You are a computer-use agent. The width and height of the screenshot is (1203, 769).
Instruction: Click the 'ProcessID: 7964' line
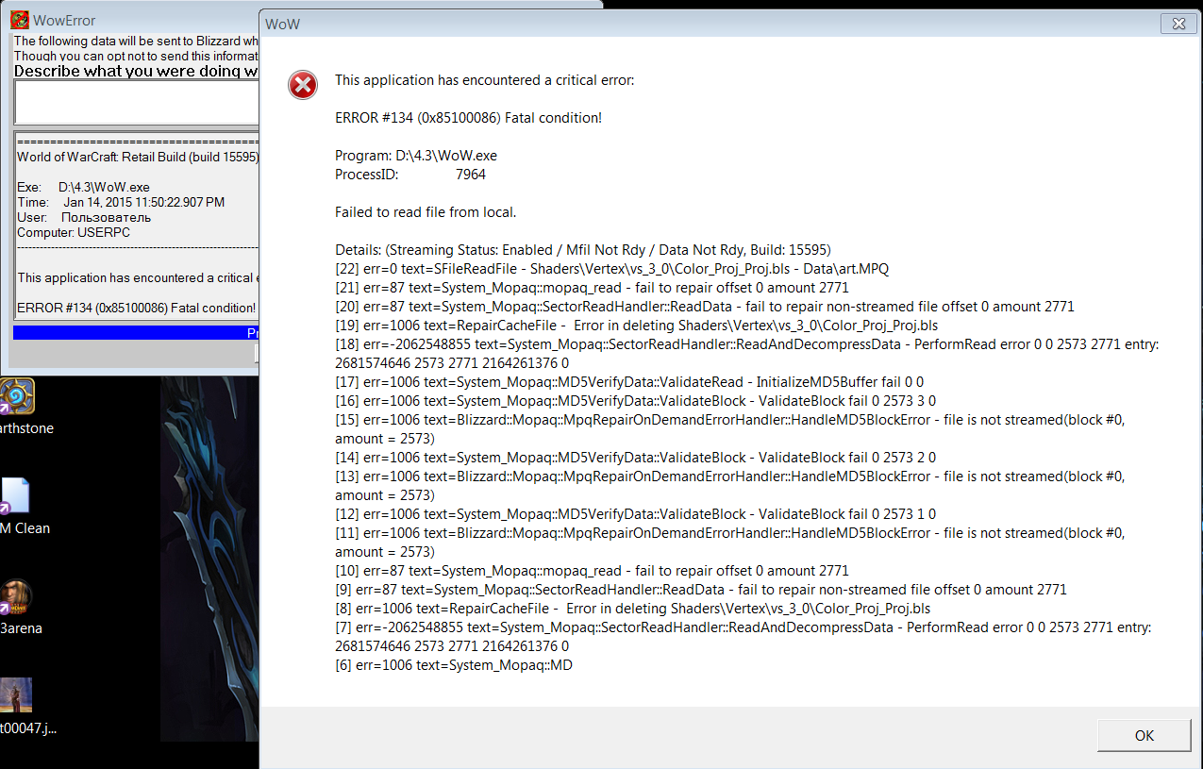[x=410, y=175]
